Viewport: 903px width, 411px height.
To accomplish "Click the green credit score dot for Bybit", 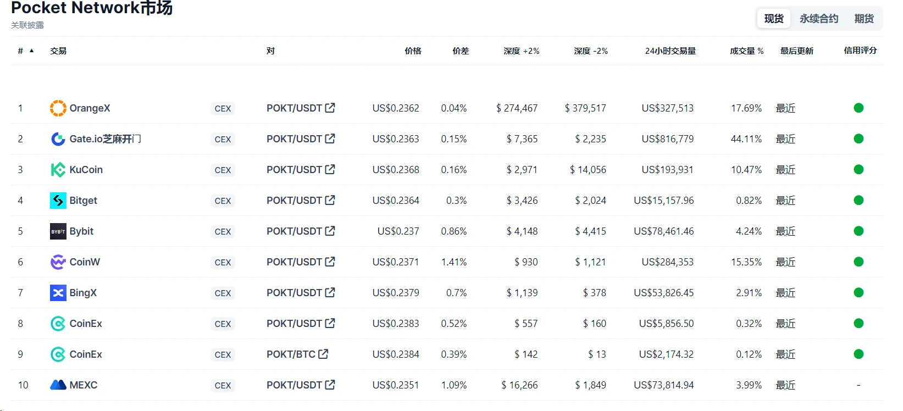I will point(858,231).
